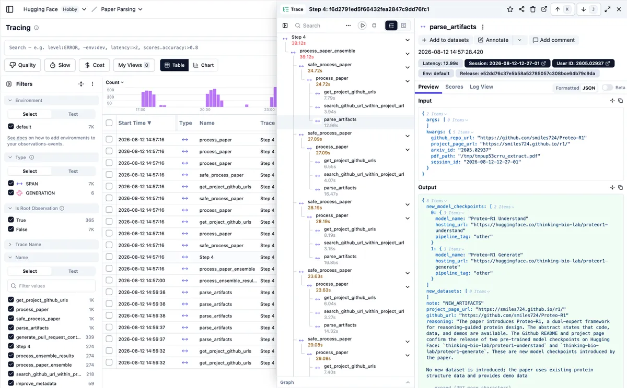Open trace in new tab icon
Viewport: 627px width, 388px height.
[544, 9]
